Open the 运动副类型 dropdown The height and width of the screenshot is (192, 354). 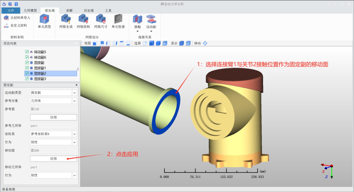click(x=74, y=93)
